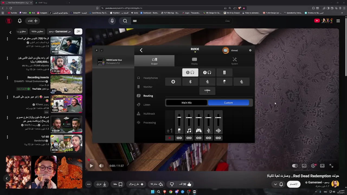Toggle link under the USB 1 fader
Image resolution: width=347 pixels, height=195 pixels.
(208, 138)
